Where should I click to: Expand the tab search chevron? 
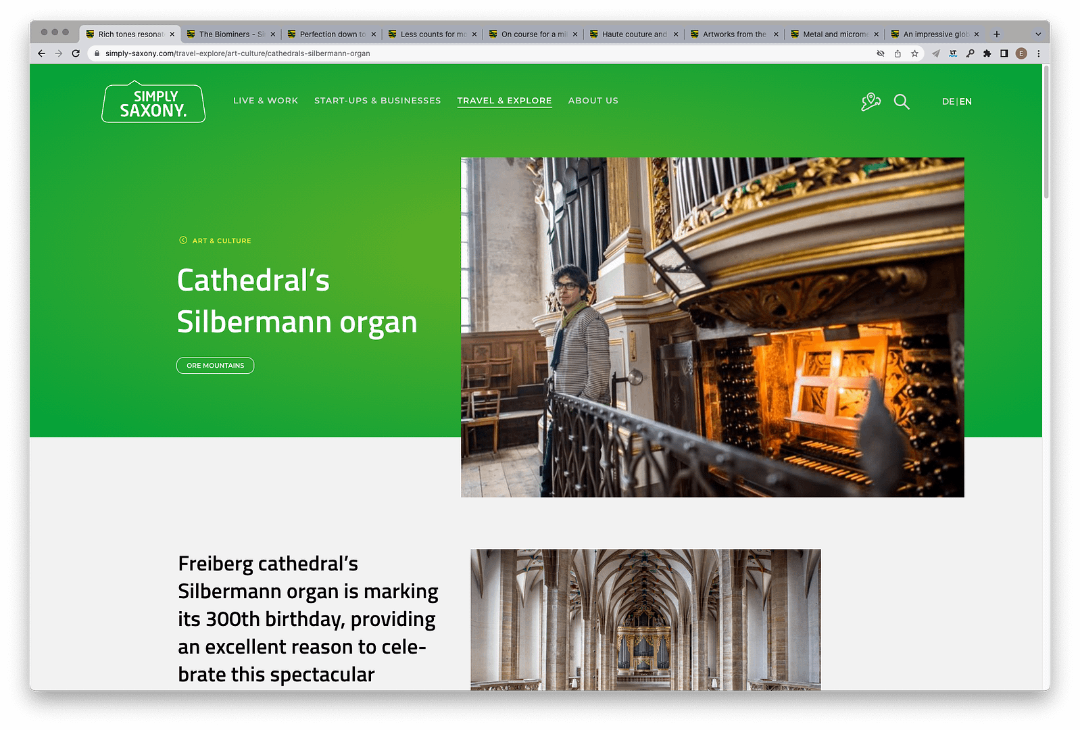coord(1038,34)
